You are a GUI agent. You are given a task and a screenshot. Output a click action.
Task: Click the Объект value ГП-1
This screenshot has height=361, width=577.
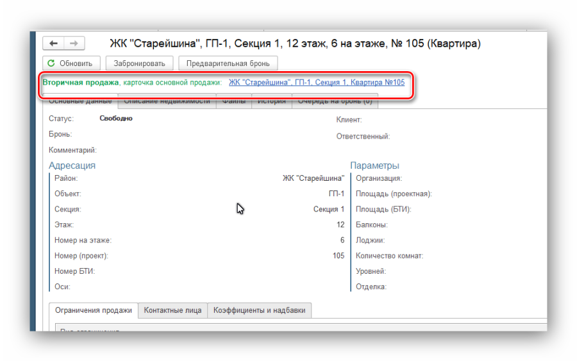coord(336,194)
